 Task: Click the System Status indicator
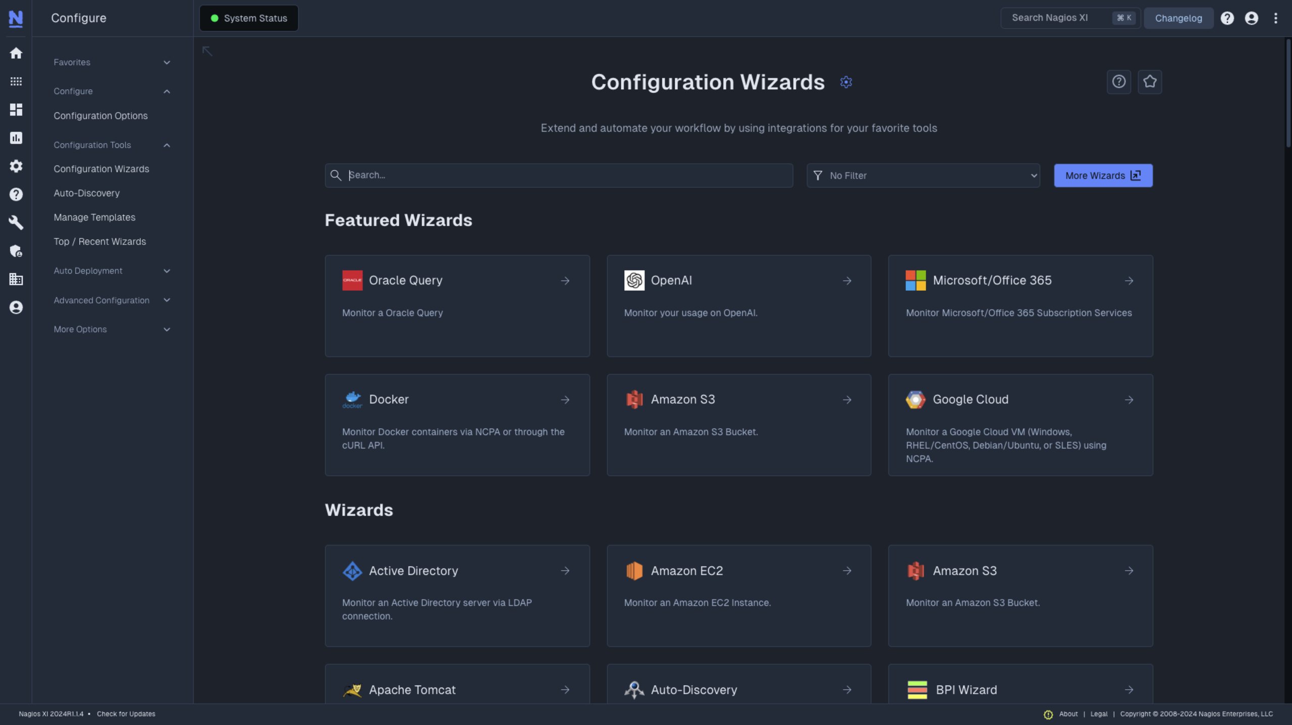tap(248, 18)
